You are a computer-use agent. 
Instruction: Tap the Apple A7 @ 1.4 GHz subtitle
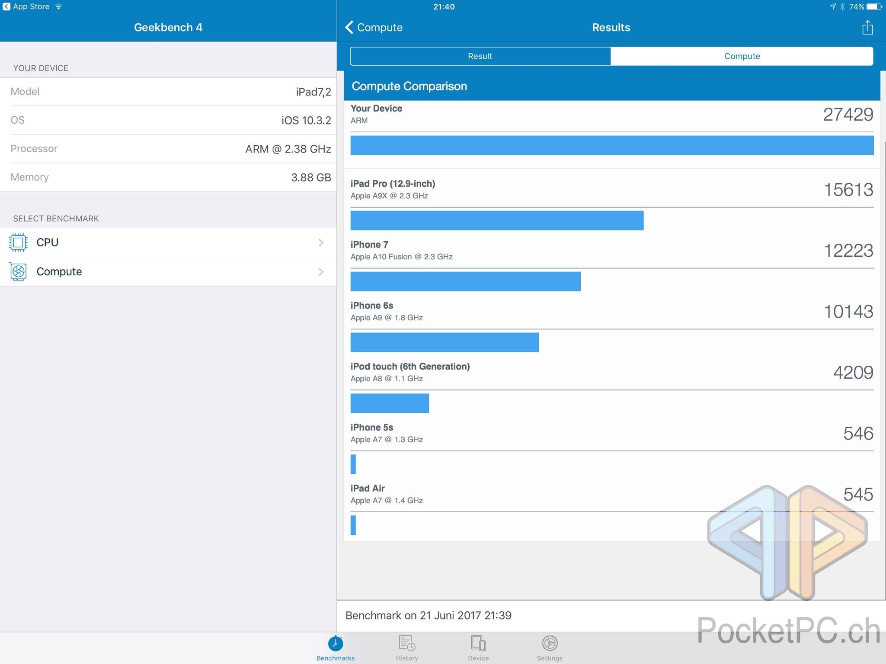point(387,501)
